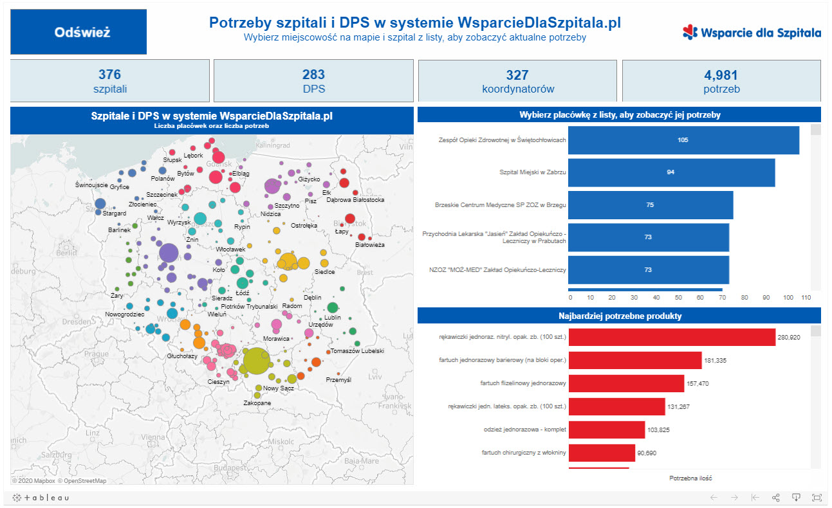Click the red bar for rękawiczki nitryl.
Image resolution: width=832 pixels, height=508 pixels.
(x=672, y=337)
